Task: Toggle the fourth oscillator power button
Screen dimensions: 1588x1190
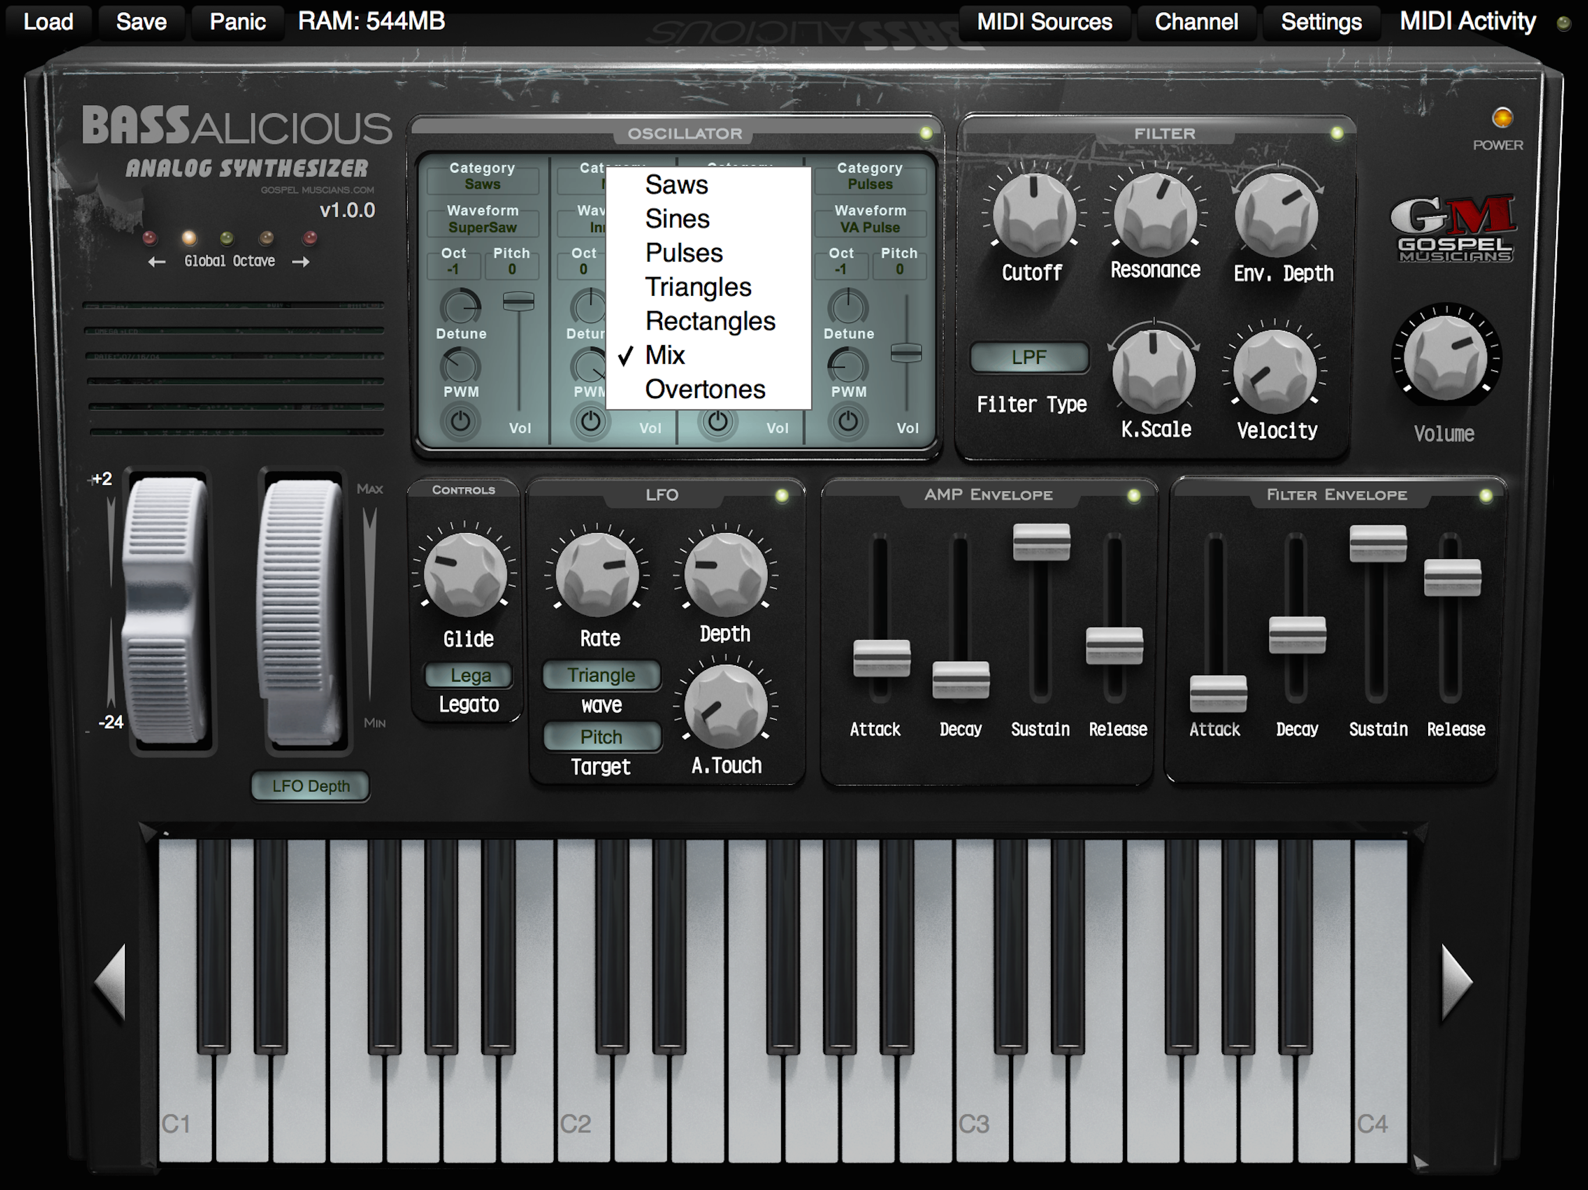Action: point(848,421)
